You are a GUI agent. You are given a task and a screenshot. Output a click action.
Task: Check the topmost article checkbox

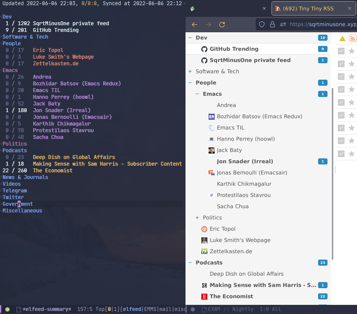(341, 51)
